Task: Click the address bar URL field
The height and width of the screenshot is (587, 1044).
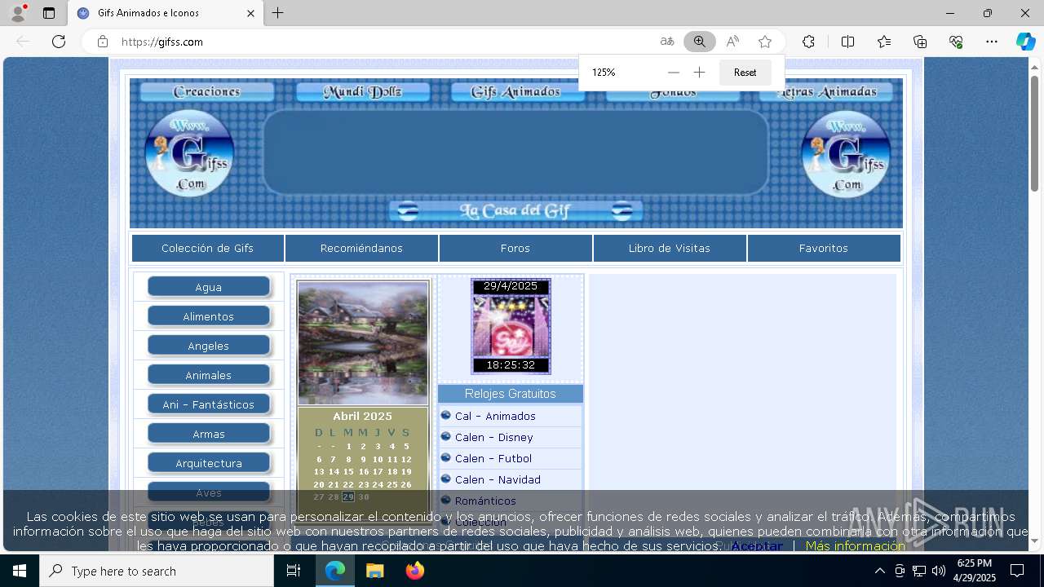Action: pyautogui.click(x=383, y=42)
